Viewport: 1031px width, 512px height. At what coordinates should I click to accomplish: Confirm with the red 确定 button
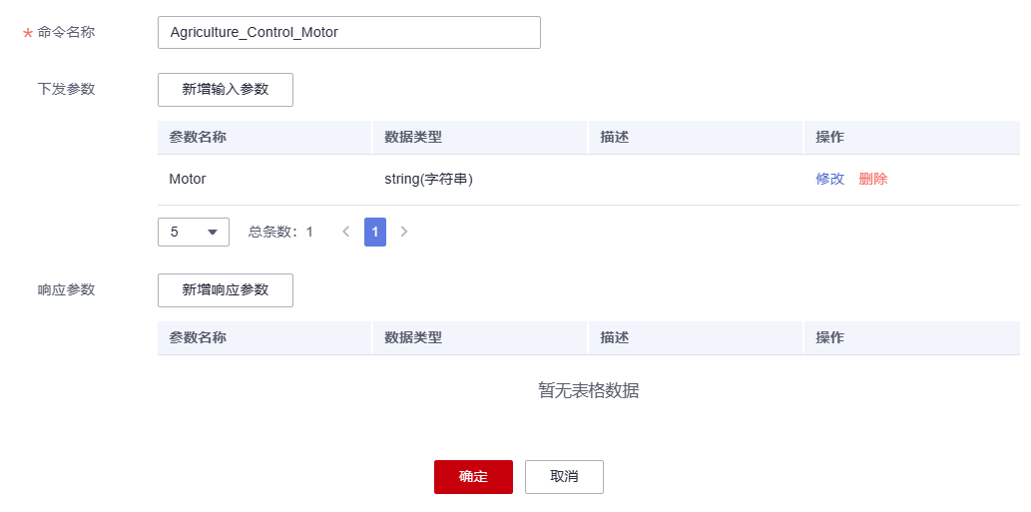click(473, 476)
